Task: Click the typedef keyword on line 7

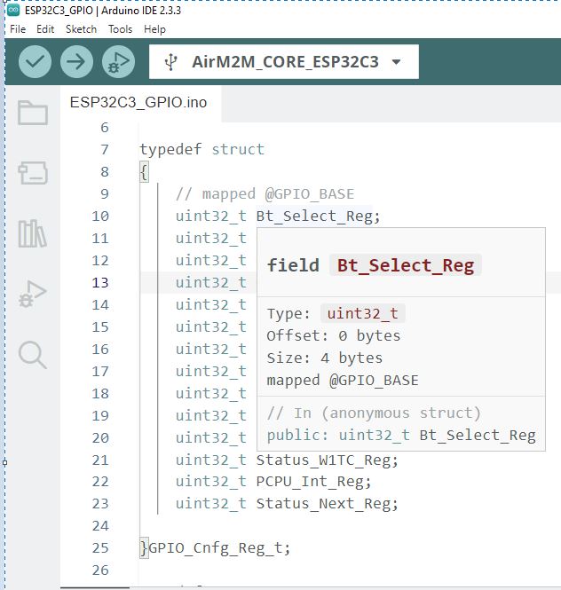Action: (x=170, y=149)
